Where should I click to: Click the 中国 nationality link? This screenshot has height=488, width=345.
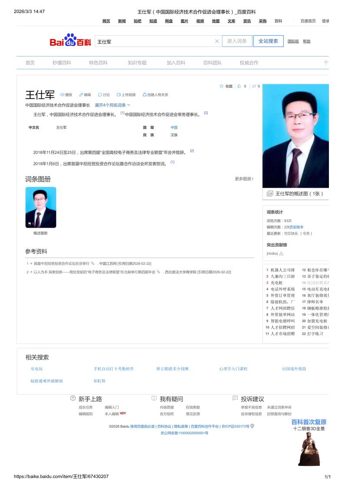click(x=174, y=128)
